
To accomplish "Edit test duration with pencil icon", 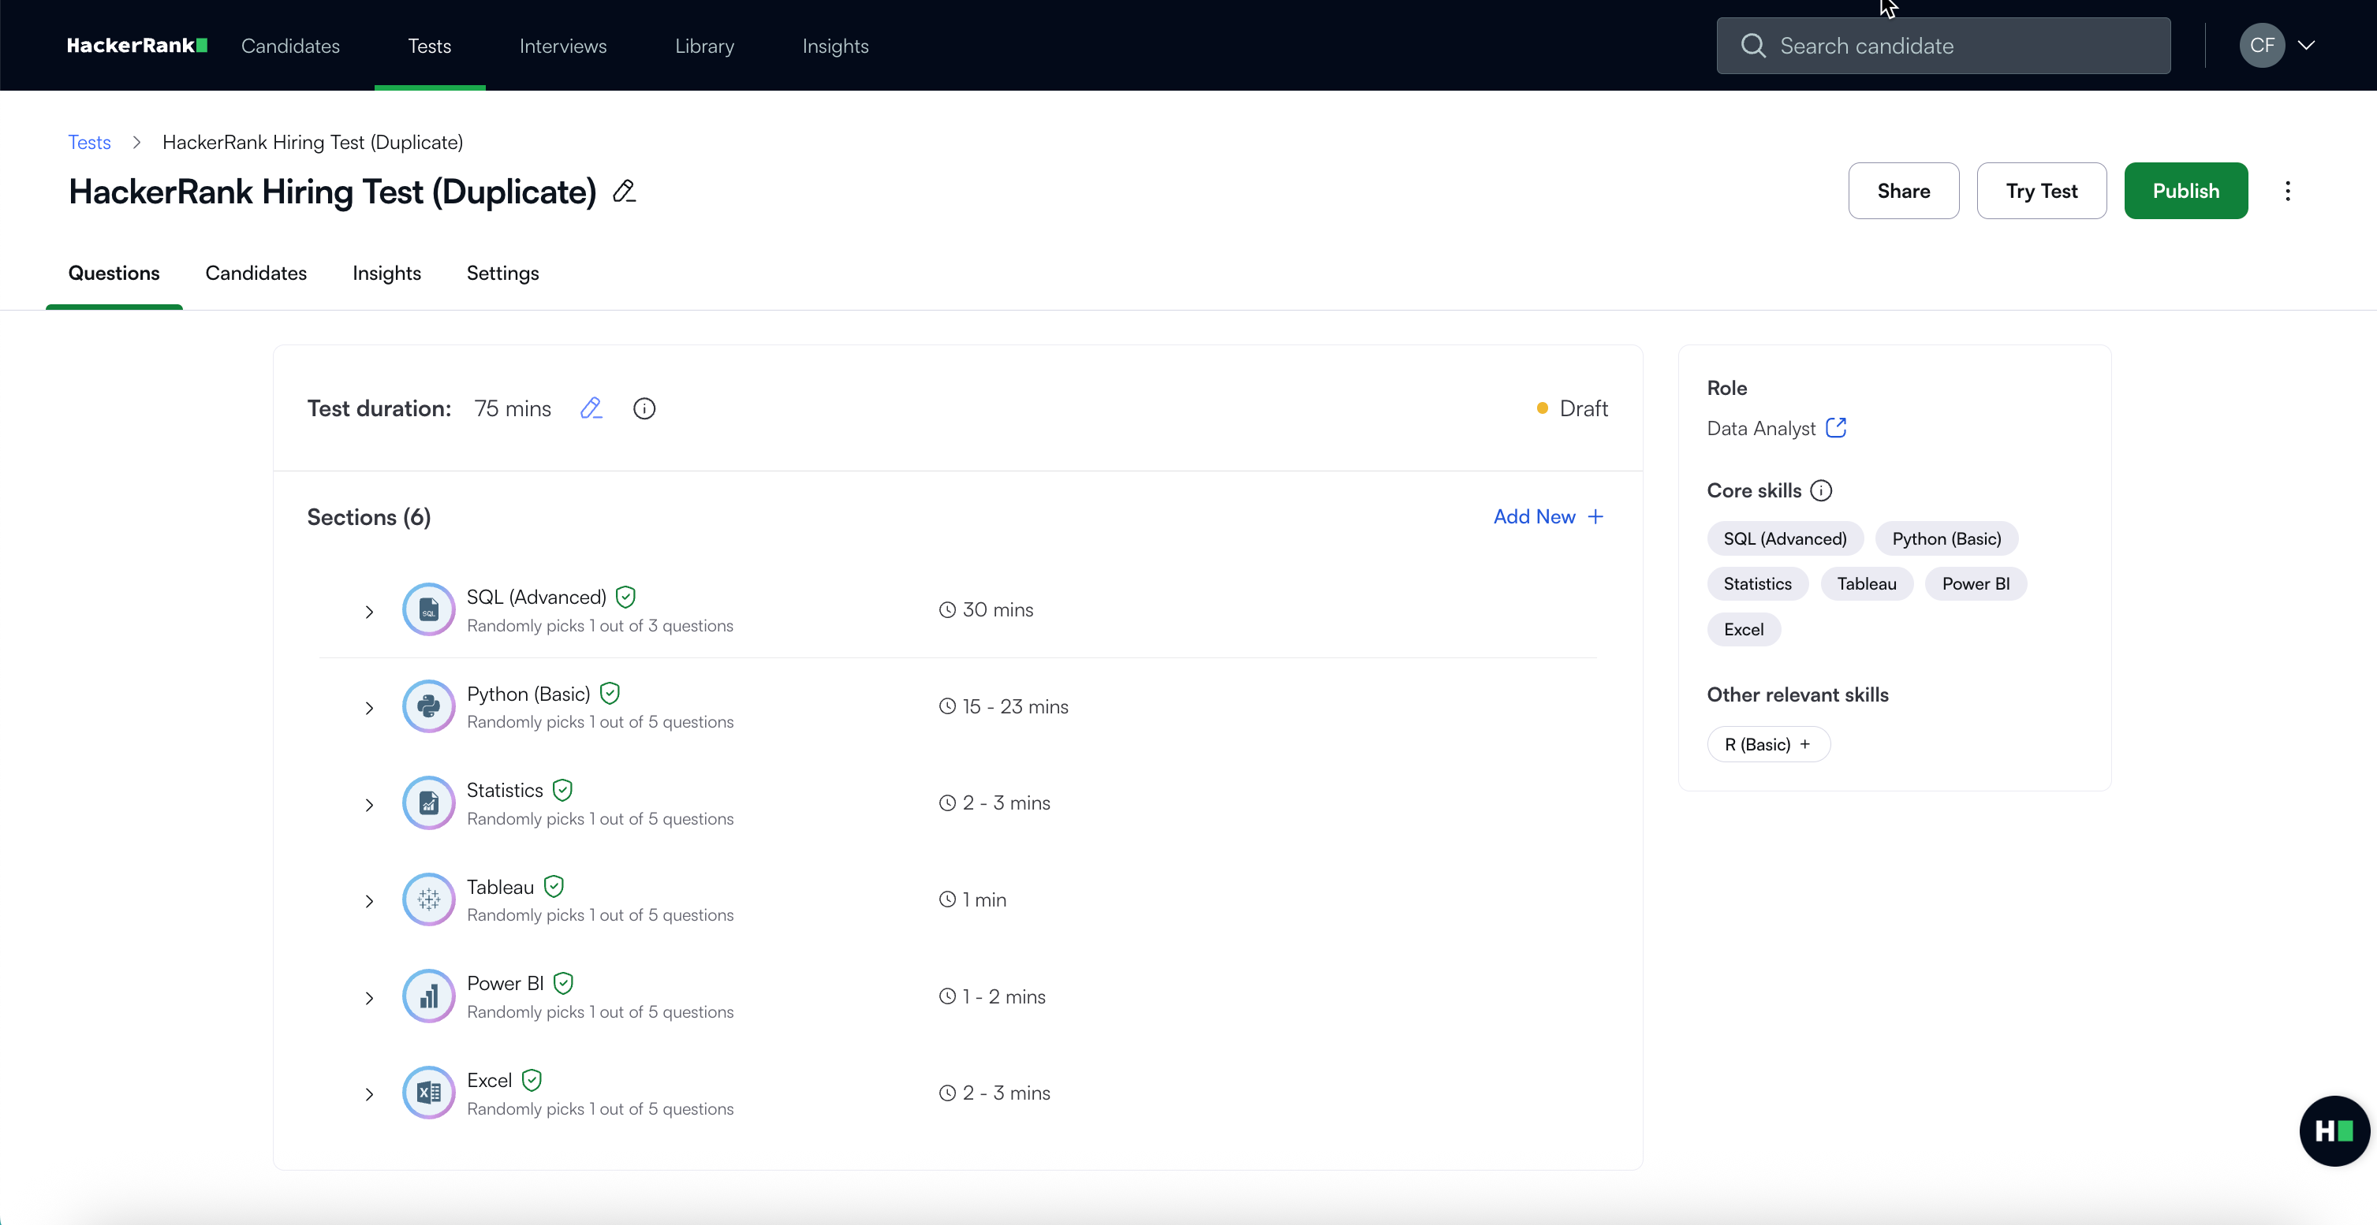I will 591,408.
